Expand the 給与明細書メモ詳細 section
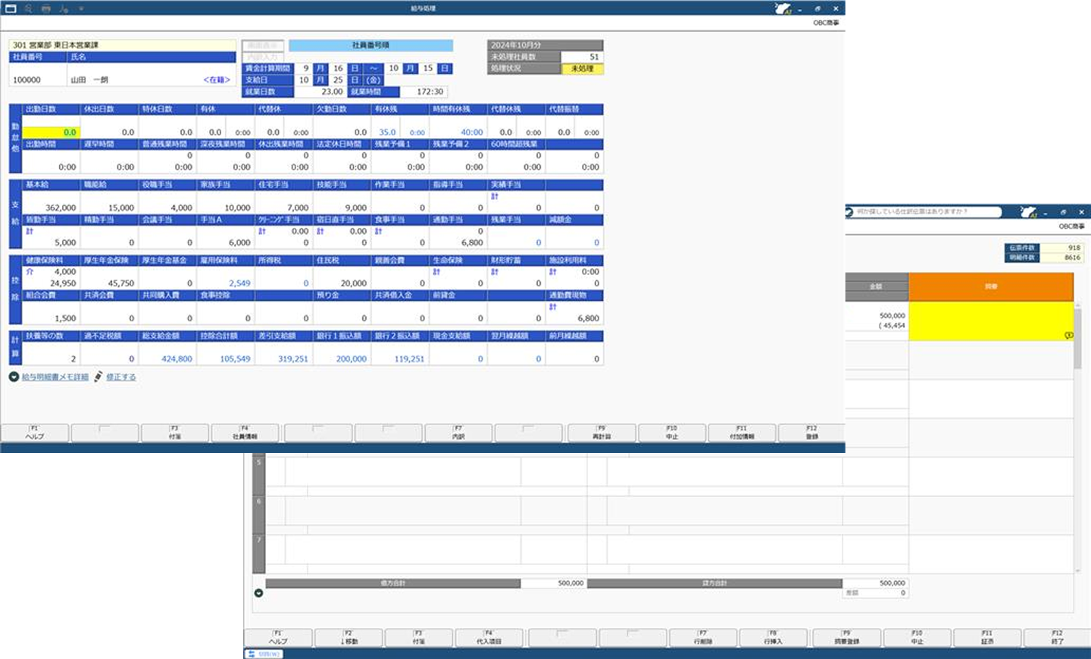 point(14,376)
